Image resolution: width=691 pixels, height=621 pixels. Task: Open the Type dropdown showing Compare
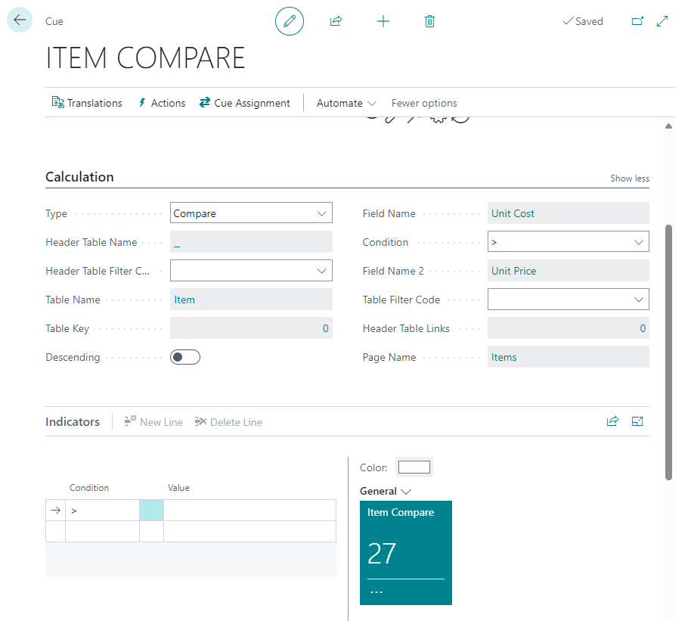pos(251,213)
